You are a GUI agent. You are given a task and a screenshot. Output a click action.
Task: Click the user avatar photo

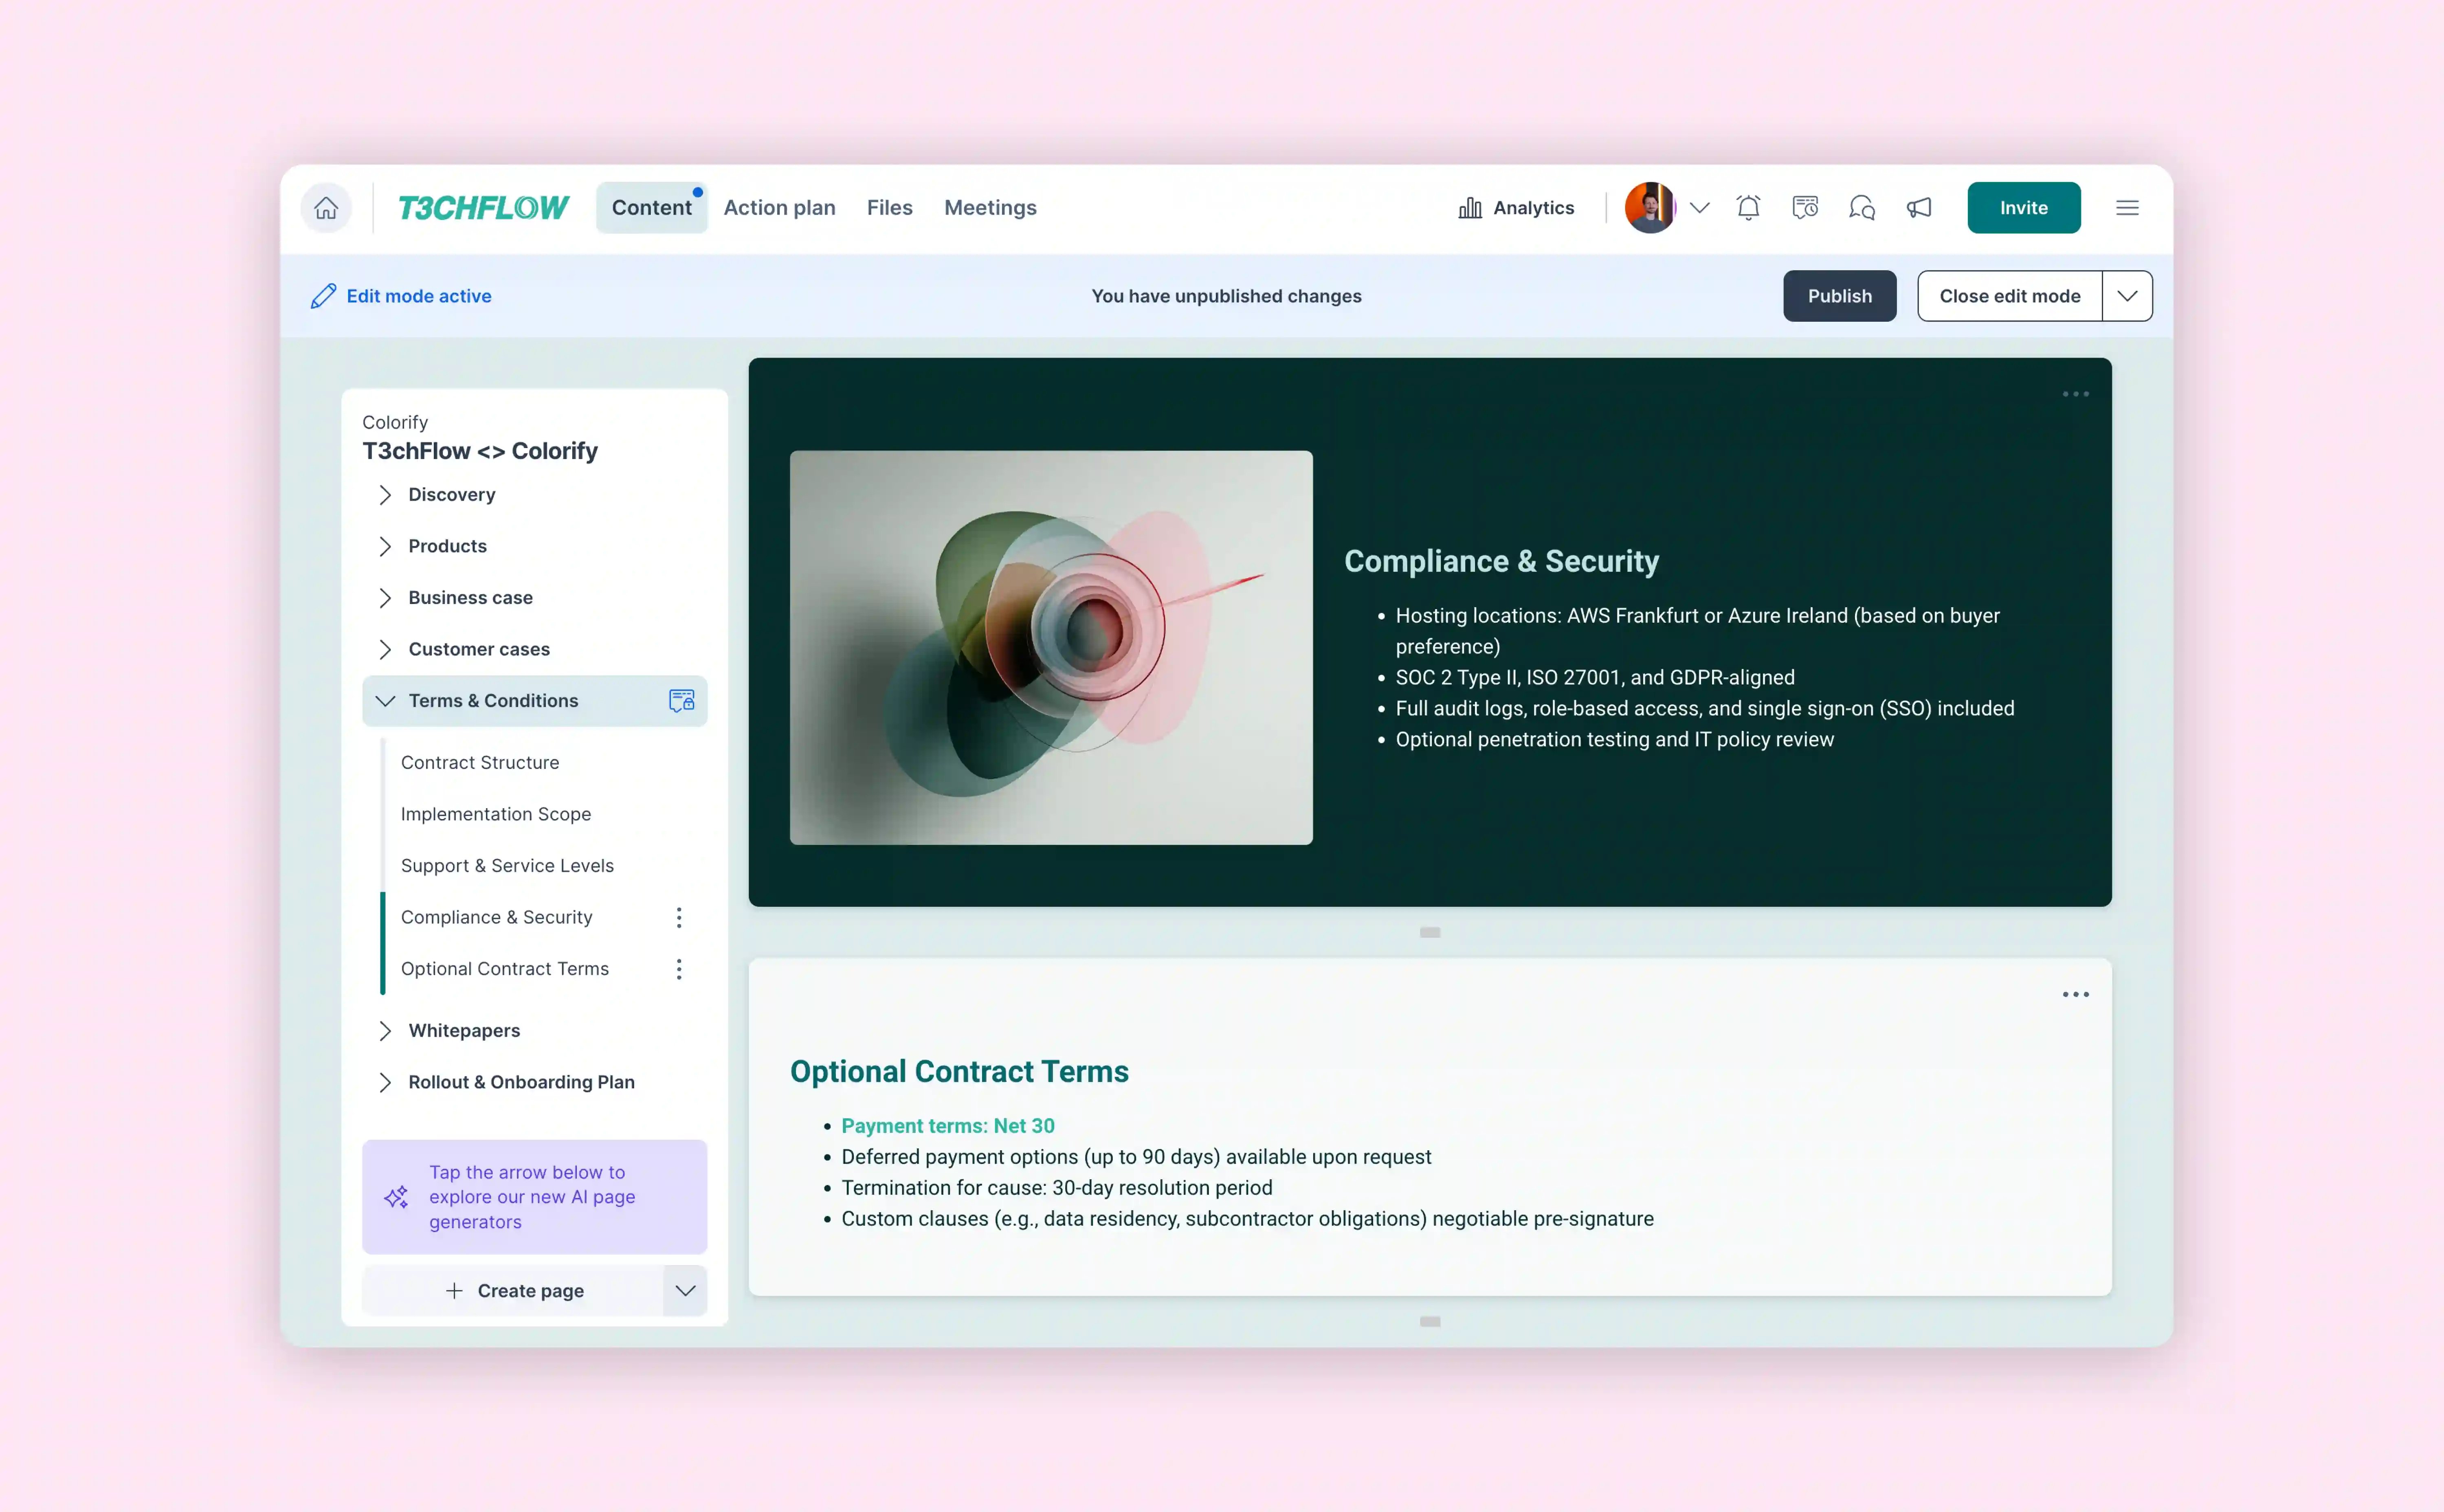(1650, 208)
